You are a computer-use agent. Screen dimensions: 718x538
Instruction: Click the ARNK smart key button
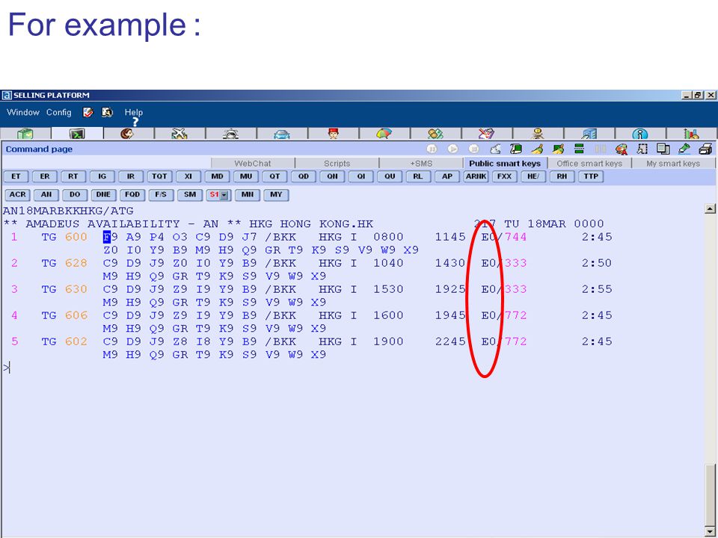coord(476,176)
